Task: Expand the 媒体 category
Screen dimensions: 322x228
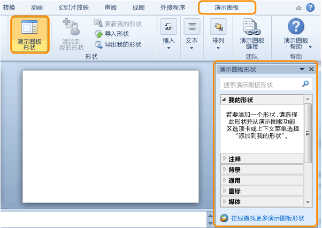Action: [262, 202]
